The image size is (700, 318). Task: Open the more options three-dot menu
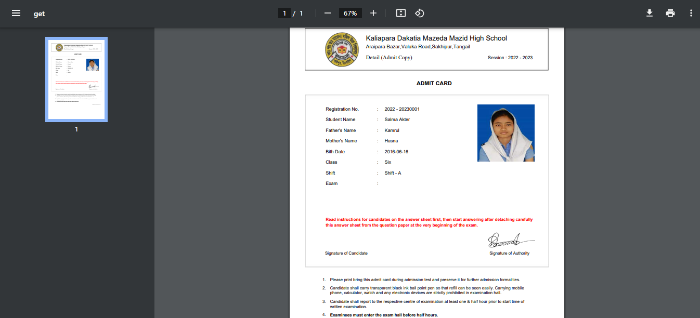[691, 13]
